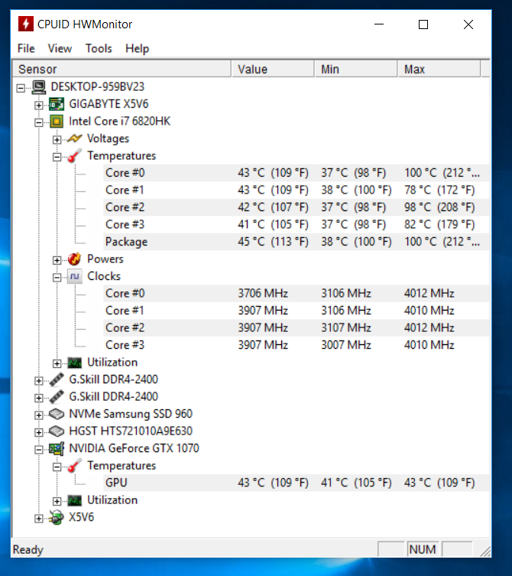Click the second G.Skill DDR4-2400 RAM icon

[x=57, y=397]
